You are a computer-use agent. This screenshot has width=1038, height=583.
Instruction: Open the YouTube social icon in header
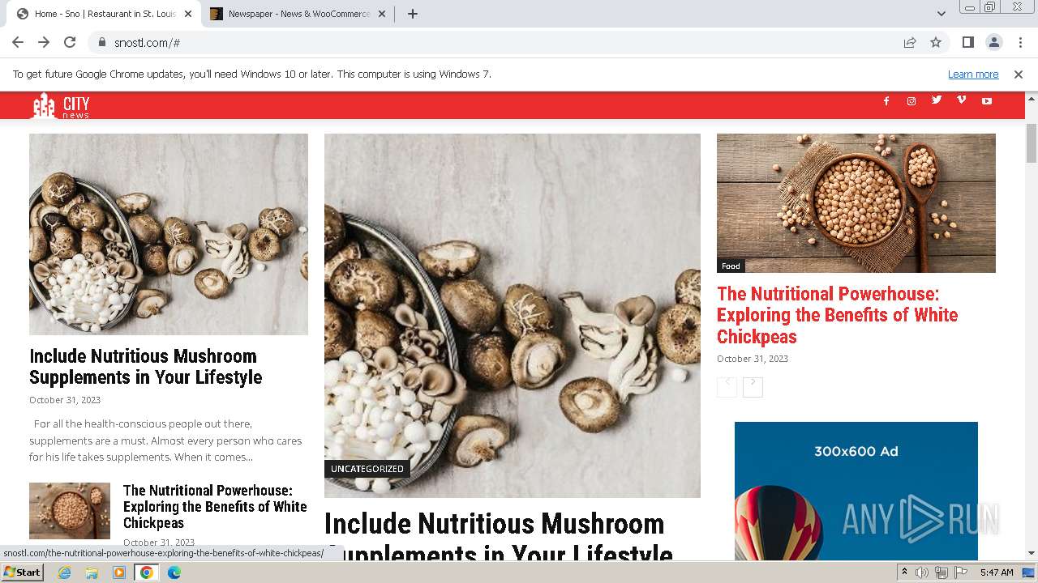point(987,101)
